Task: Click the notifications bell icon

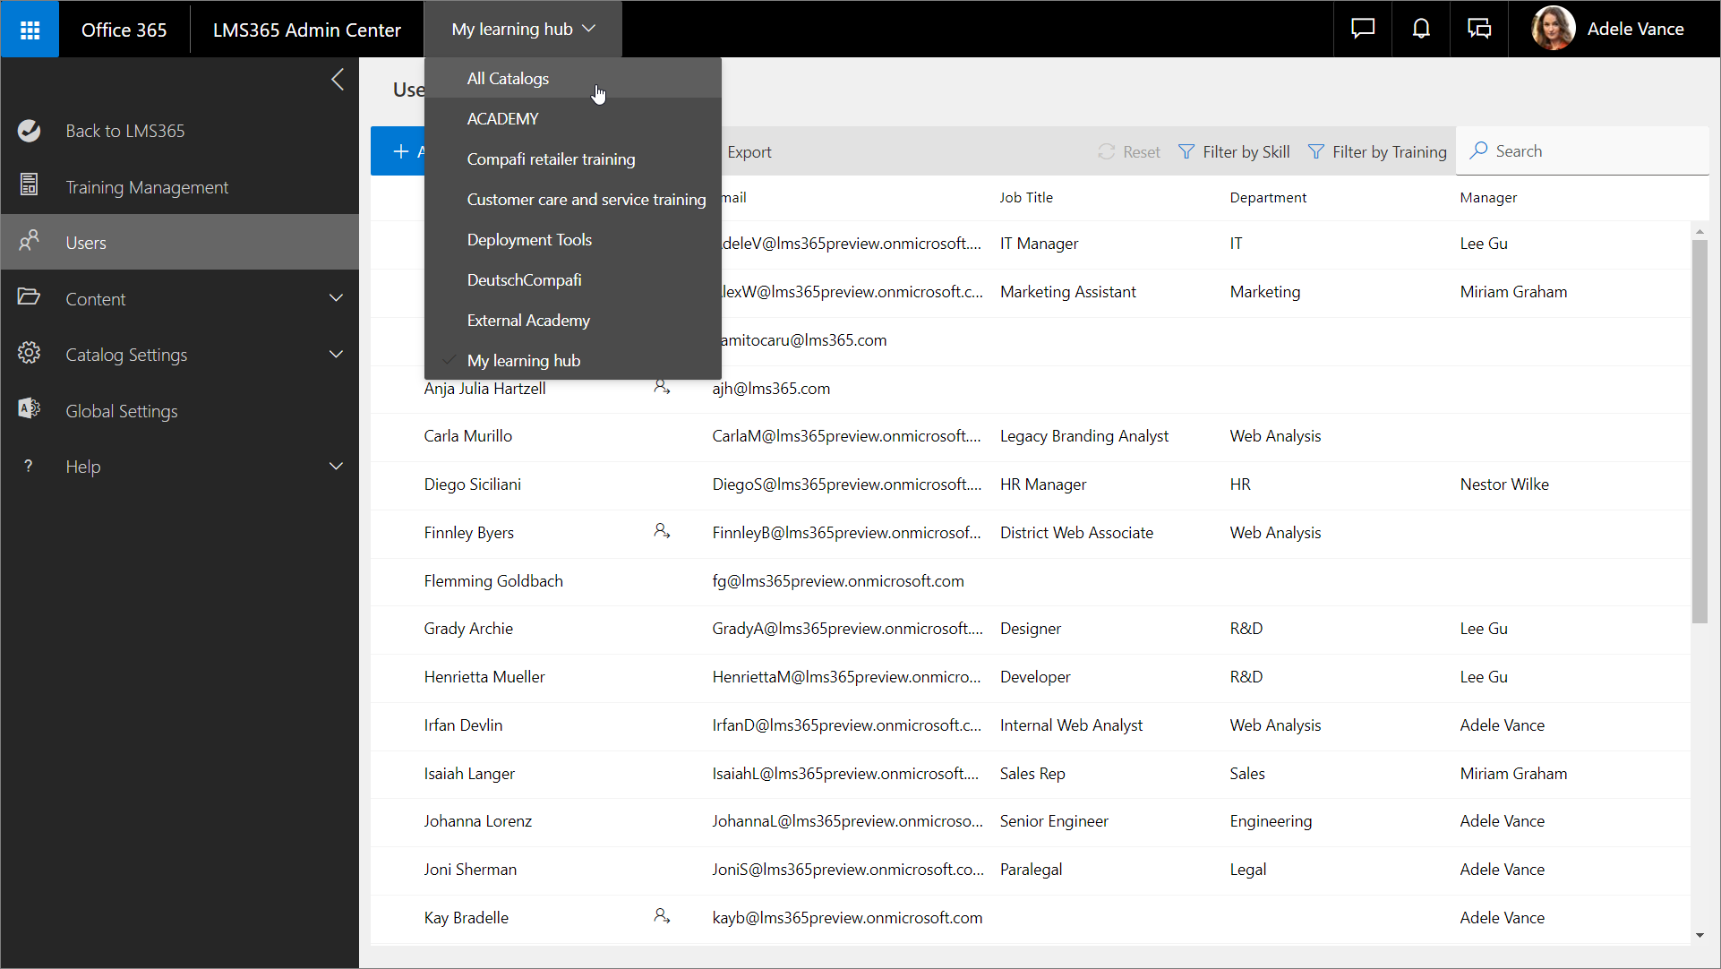Action: (x=1421, y=30)
